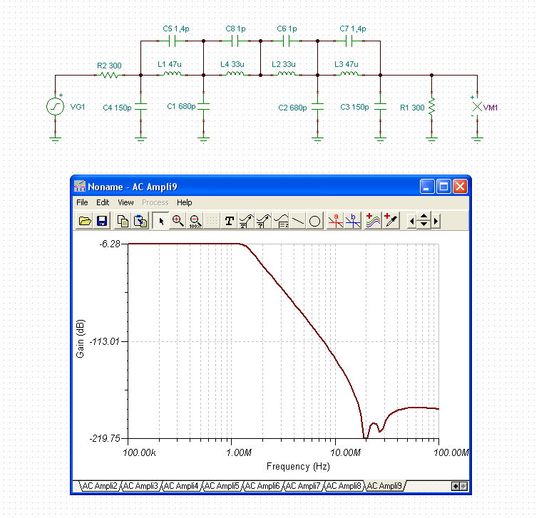Switch to the AC Ampli7 tab
The image size is (539, 518).
coord(302,486)
